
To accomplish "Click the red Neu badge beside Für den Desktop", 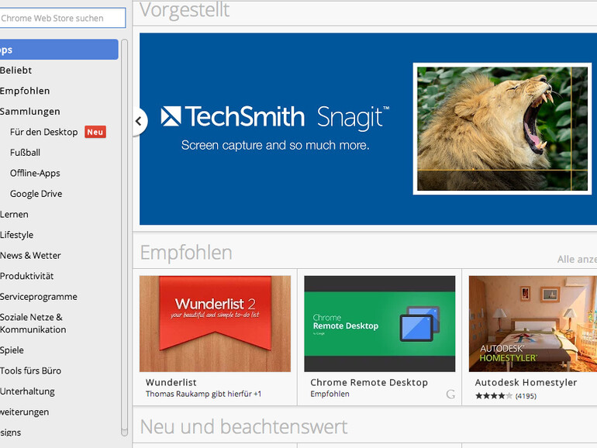I will [95, 132].
